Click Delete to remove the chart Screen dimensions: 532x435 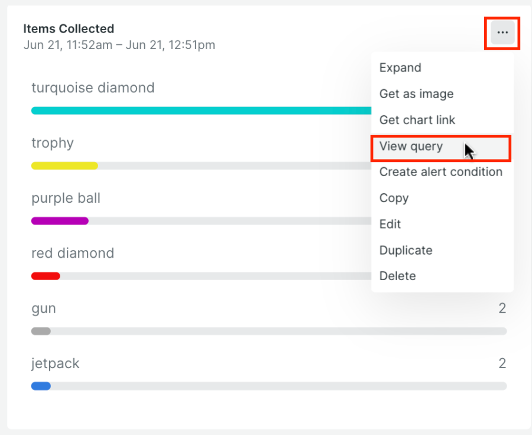point(397,276)
